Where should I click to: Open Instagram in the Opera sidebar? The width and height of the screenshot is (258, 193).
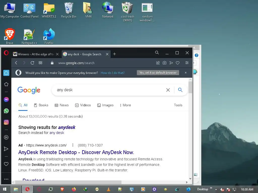[6, 122]
